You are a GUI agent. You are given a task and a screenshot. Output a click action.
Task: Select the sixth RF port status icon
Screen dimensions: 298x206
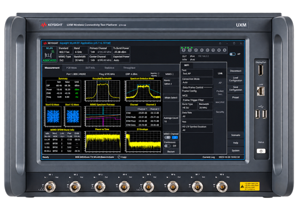click(213, 50)
